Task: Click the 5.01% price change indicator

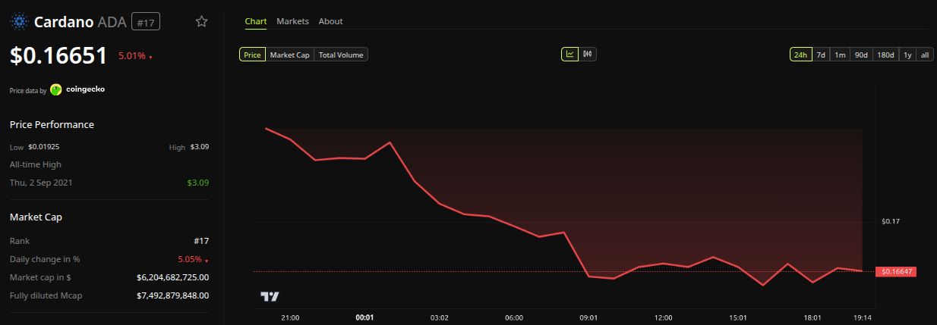Action: [x=135, y=57]
